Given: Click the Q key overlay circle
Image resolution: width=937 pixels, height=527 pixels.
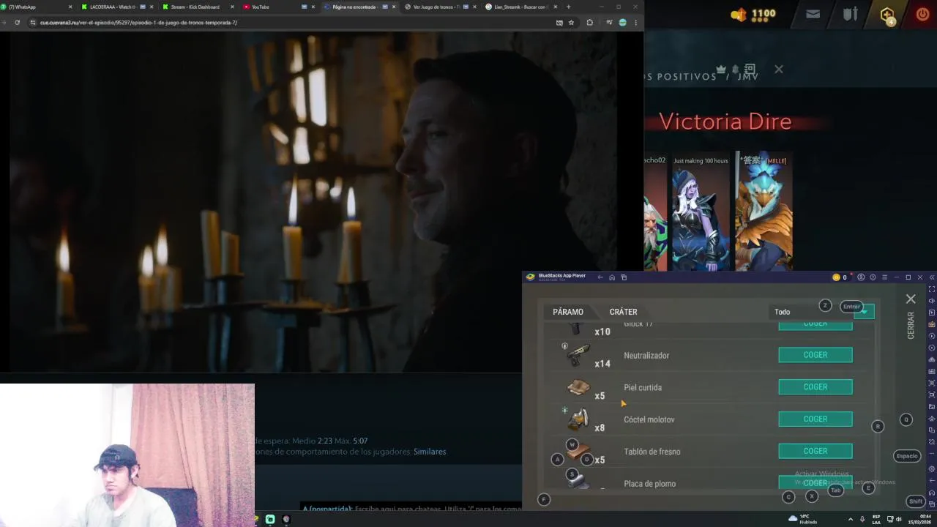Looking at the screenshot, I should (906, 419).
